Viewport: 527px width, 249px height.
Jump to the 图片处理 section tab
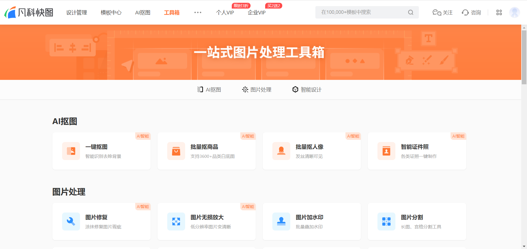point(257,90)
